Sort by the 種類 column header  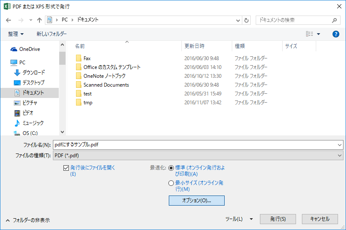tap(240, 46)
